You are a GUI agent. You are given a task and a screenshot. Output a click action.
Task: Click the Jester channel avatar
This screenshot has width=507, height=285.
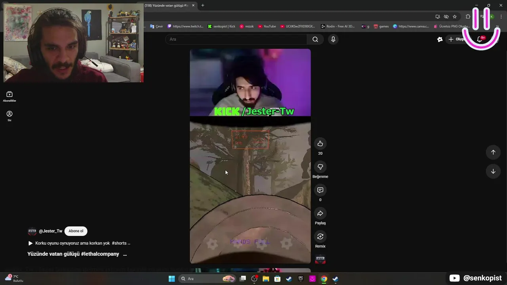32,231
